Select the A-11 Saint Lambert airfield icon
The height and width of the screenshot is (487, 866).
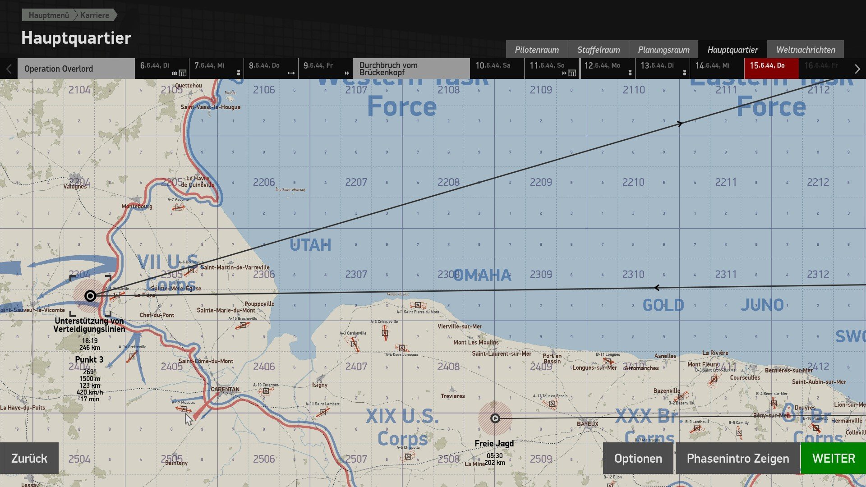(322, 412)
